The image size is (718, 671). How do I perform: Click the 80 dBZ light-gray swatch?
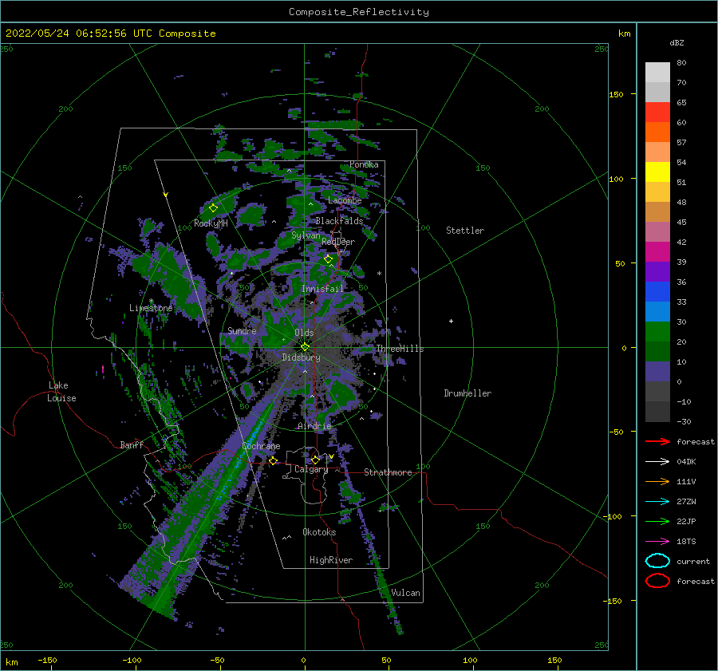[657, 72]
